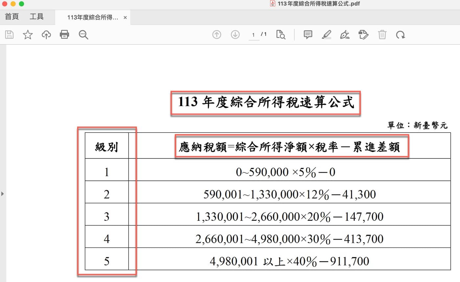Upload the file using the cloud icon

[x=46, y=35]
